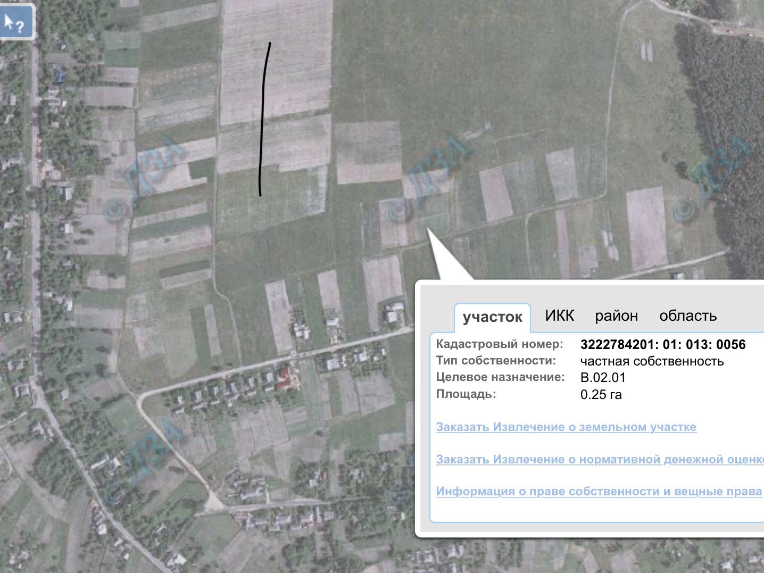Viewport: 764px width, 573px height.
Task: Select the район tab
Action: pyautogui.click(x=616, y=315)
